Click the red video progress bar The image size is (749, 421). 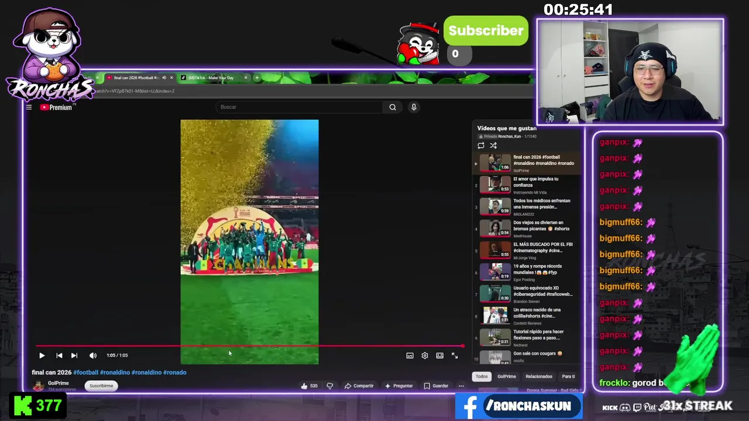250,346
